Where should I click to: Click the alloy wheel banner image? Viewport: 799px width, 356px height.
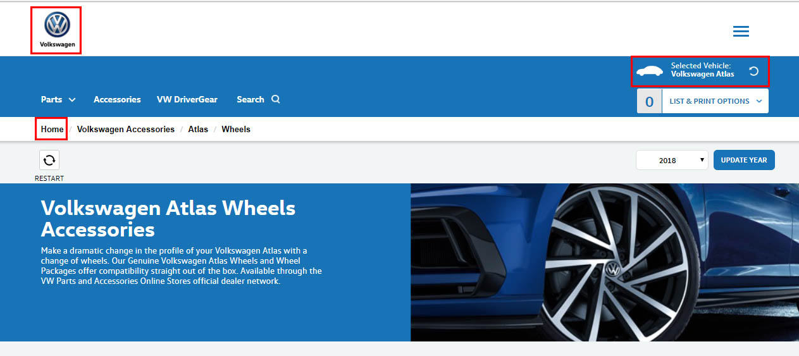coord(605,262)
